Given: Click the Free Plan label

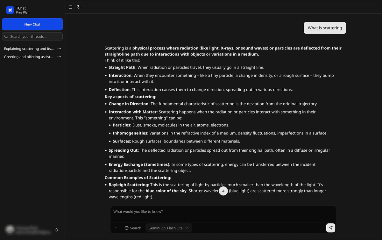Looking at the screenshot, I should (x=23, y=13).
